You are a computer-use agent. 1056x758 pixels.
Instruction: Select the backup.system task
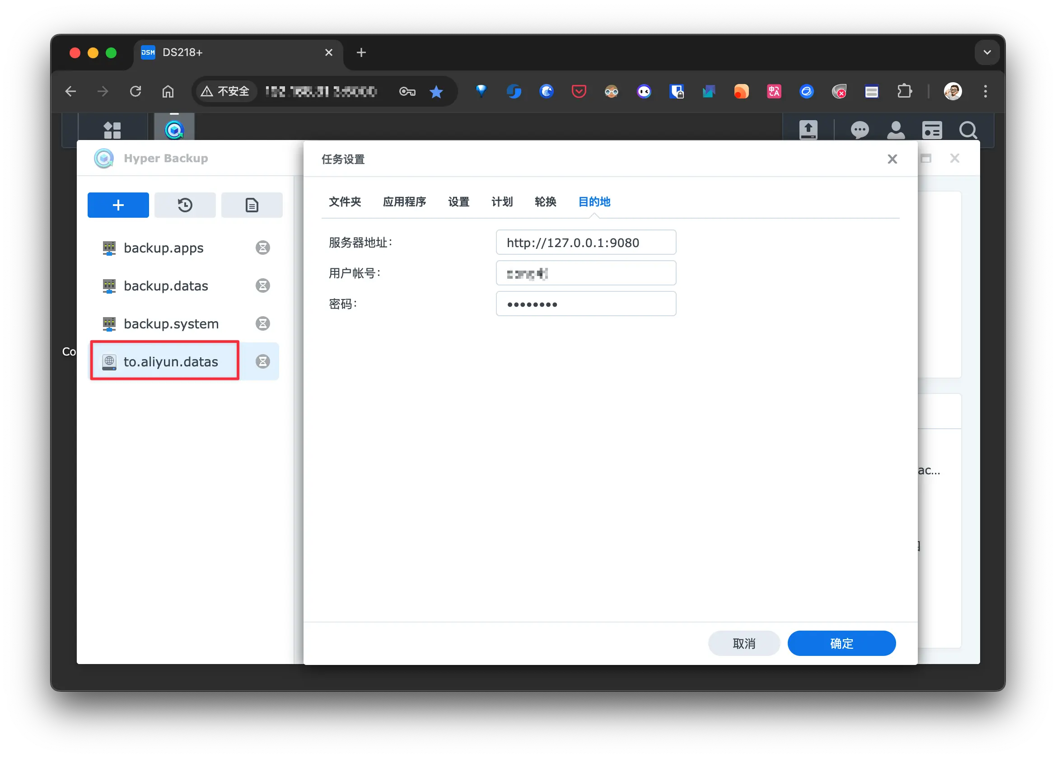point(171,323)
